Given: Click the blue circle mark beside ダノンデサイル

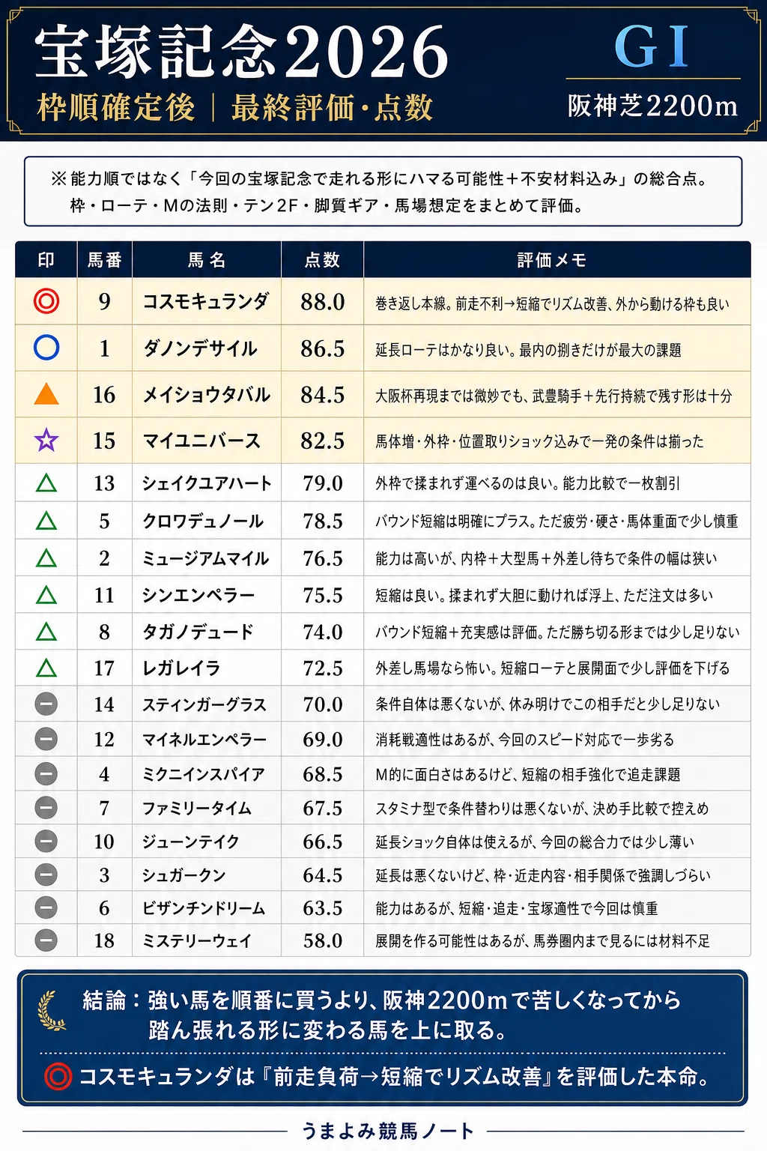Looking at the screenshot, I should [46, 348].
